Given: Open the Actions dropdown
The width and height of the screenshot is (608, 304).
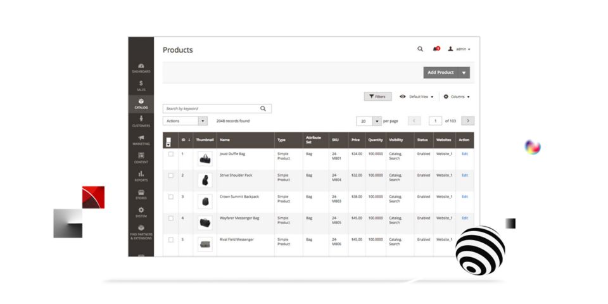Looking at the screenshot, I should pyautogui.click(x=186, y=121).
